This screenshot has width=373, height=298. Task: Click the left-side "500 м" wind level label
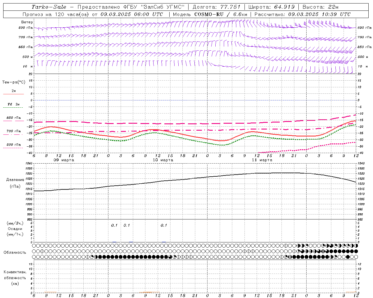[28, 57]
